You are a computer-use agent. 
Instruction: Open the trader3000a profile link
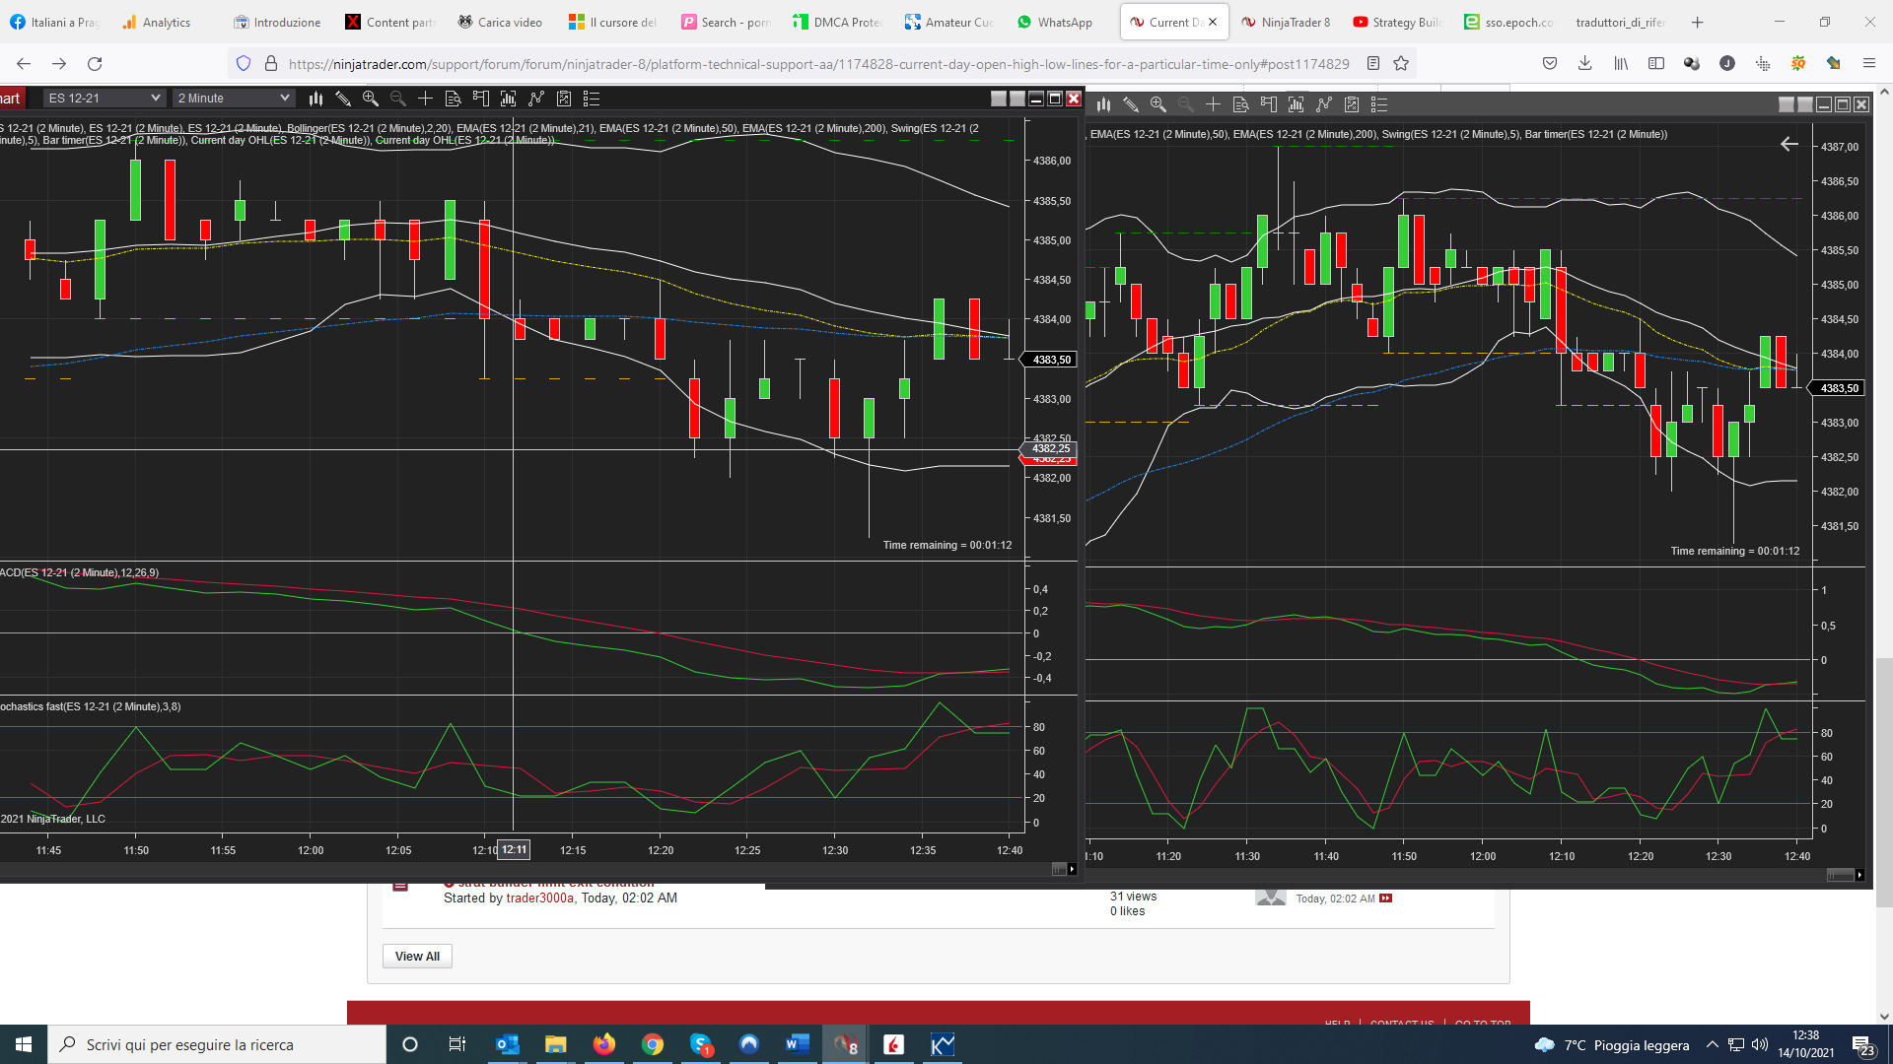pyautogui.click(x=539, y=898)
